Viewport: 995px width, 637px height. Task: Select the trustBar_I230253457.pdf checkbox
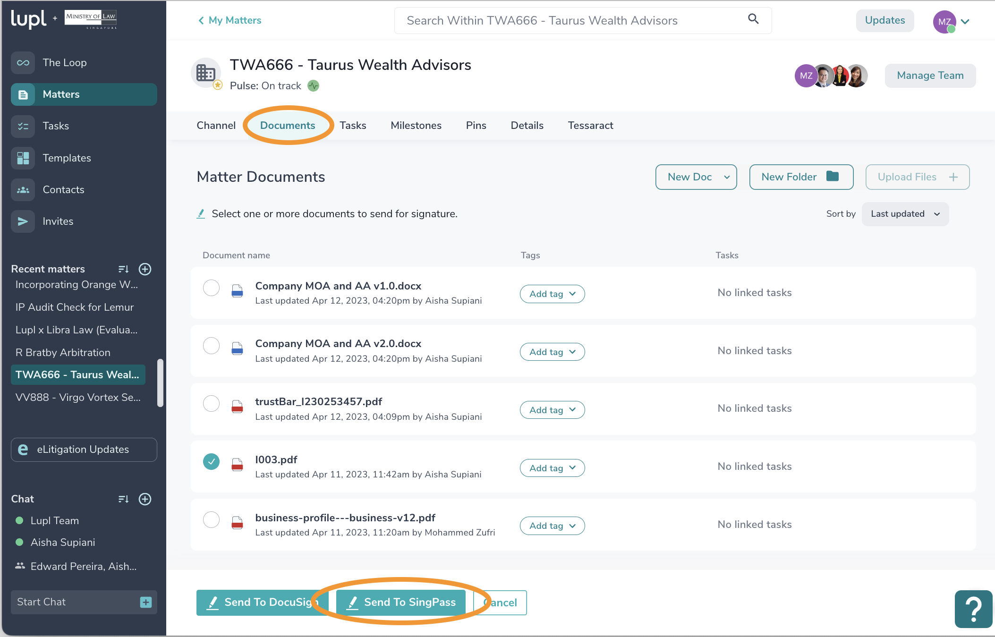pos(211,404)
